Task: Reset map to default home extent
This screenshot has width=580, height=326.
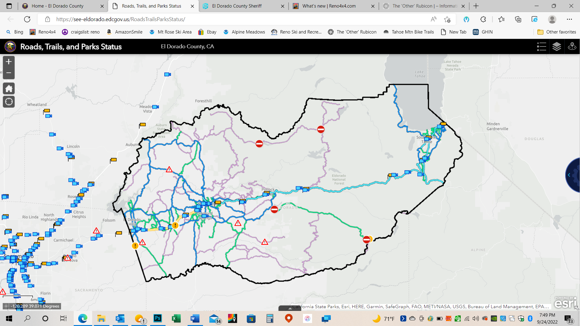Action: [9, 89]
